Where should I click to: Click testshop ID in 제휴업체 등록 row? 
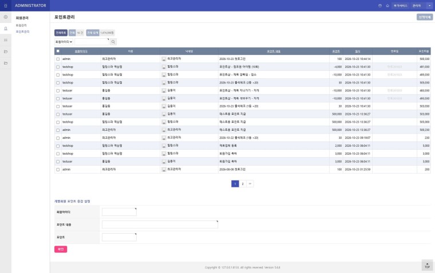click(x=68, y=146)
